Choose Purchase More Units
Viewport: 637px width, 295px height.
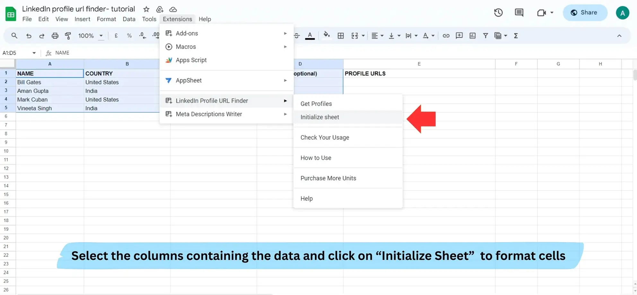point(348,178)
